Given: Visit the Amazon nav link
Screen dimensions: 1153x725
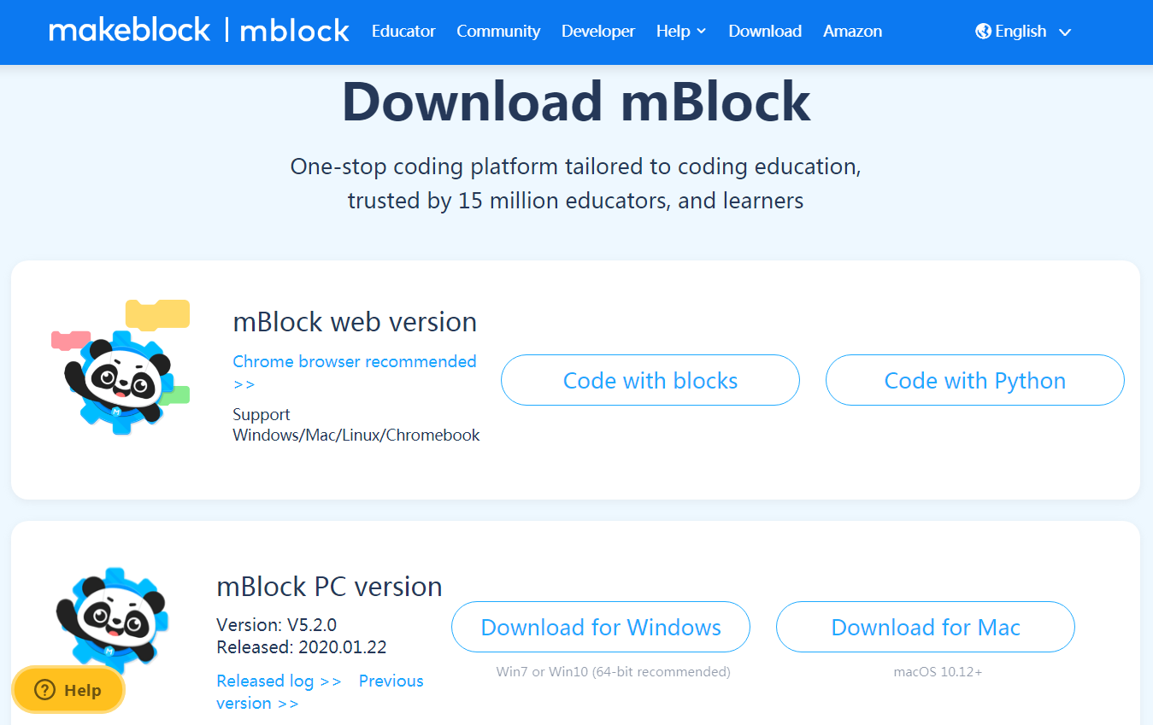Looking at the screenshot, I should pyautogui.click(x=852, y=32).
